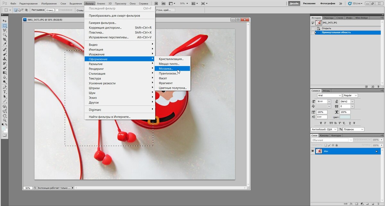Select the Pen tool
Viewport: 385px width, 206px height.
[5, 87]
